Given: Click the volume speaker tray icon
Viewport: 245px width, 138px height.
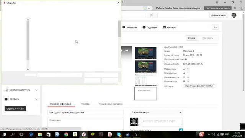Looking at the screenshot, I should 213,135.
